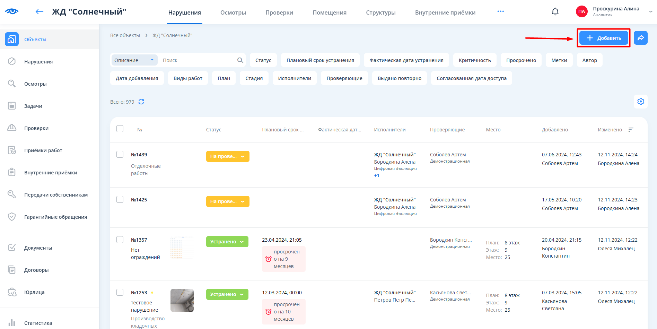Image resolution: width=657 pixels, height=329 pixels.
Task: Tick the checkbox for violation №1357
Action: click(120, 240)
